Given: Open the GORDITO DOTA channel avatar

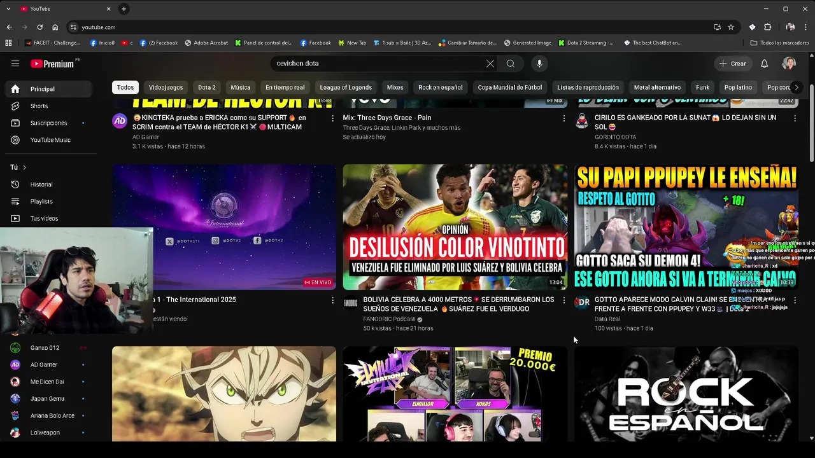Looking at the screenshot, I should click(582, 121).
